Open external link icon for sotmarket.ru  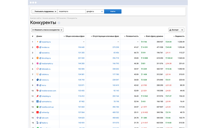tap(40, 102)
